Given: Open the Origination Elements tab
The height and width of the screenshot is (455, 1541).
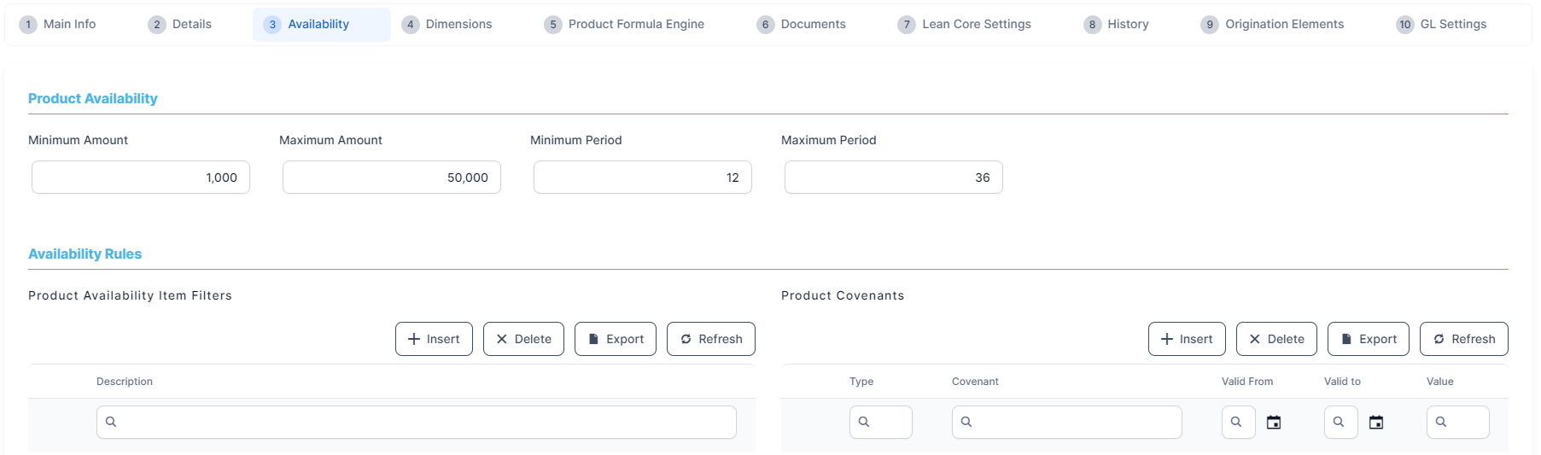Looking at the screenshot, I should pyautogui.click(x=1272, y=25).
